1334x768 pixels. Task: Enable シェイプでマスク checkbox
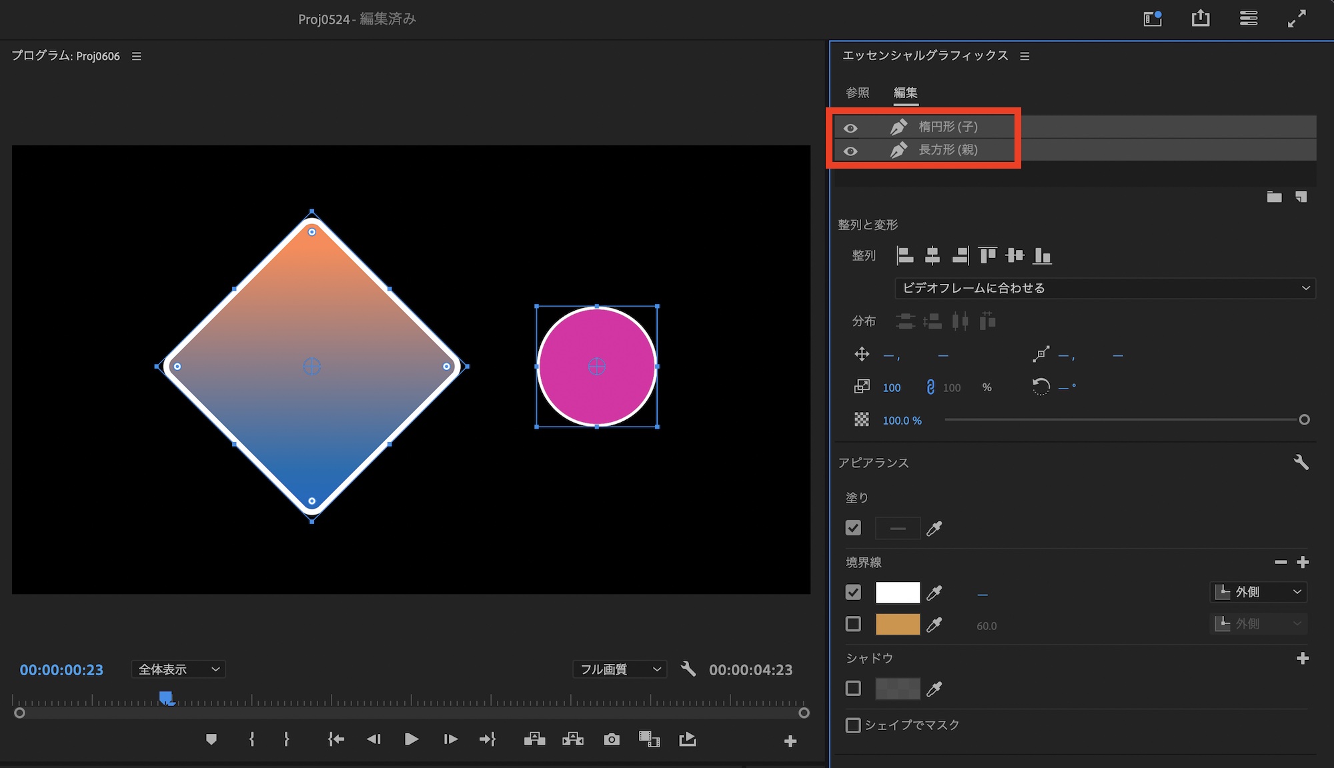point(853,725)
